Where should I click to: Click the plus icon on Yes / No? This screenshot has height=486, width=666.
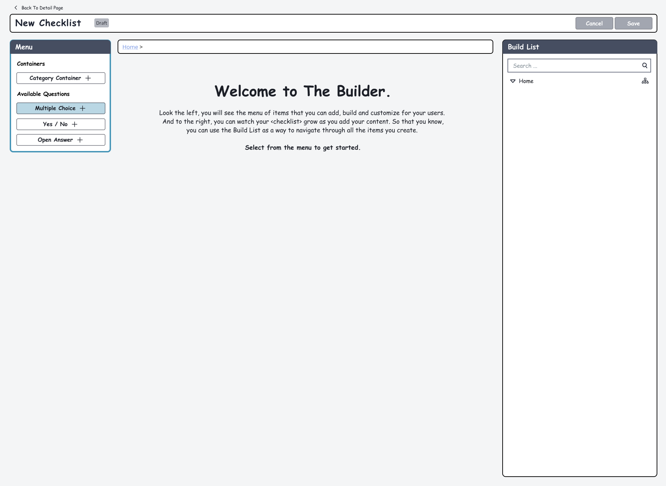tap(75, 124)
